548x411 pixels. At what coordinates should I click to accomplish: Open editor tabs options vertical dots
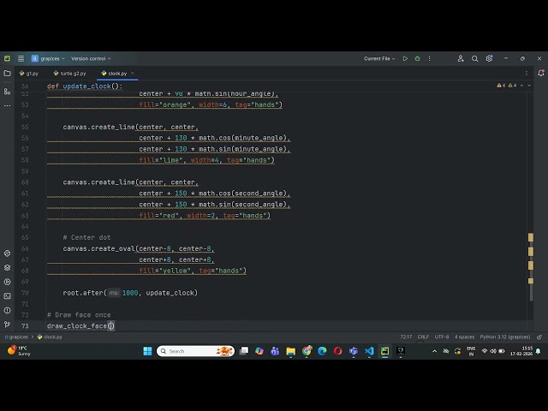[527, 74]
